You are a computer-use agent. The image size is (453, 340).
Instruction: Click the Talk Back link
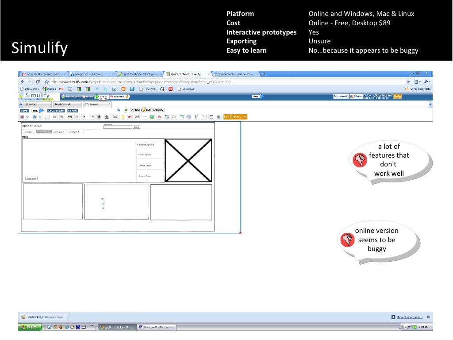[383, 98]
